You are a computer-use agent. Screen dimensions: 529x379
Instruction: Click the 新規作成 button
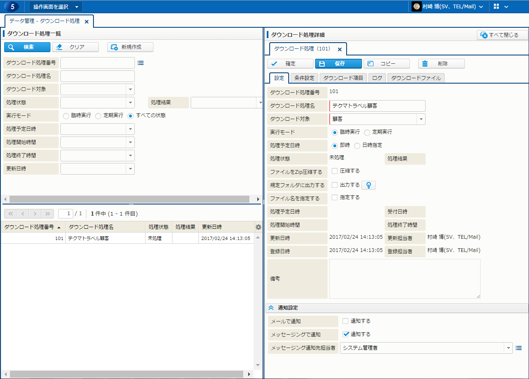(130, 47)
